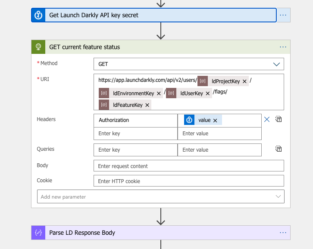
Task: Click the Queries Enter value field
Action: pos(219,150)
